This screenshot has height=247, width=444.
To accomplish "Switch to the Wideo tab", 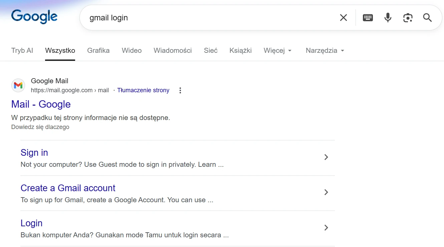I will [x=132, y=50].
